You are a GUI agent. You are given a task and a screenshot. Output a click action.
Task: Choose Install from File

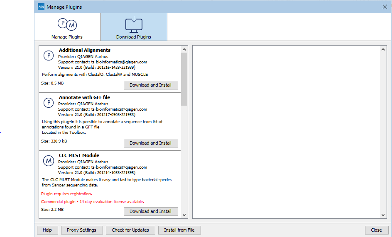click(x=179, y=230)
